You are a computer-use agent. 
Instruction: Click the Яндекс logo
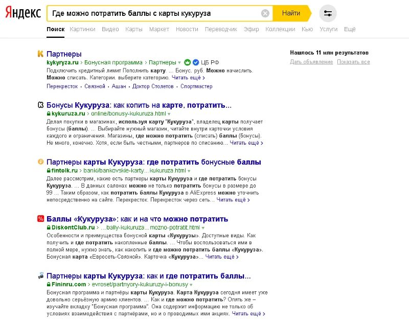click(23, 13)
